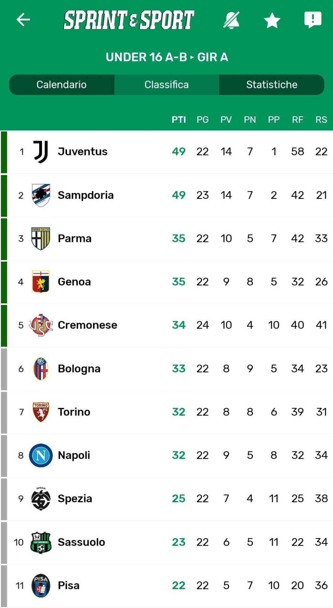The image size is (333, 608).
Task: Tap the back arrow icon
Action: 23,20
